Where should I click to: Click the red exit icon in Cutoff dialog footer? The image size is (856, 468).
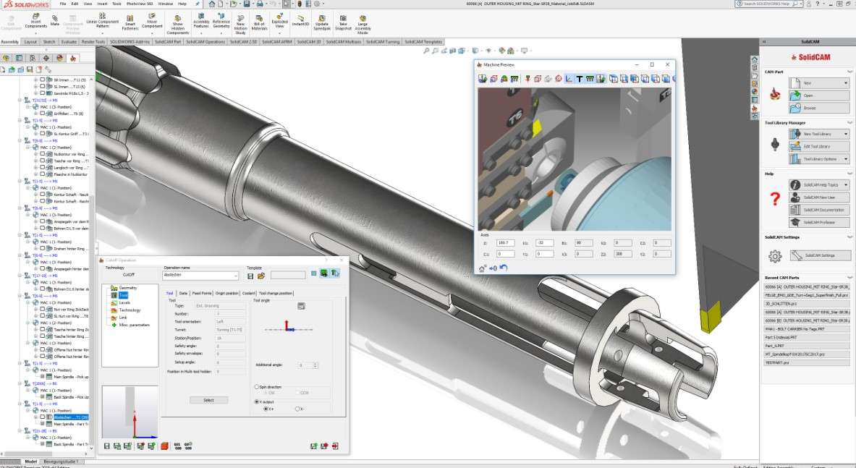335,446
